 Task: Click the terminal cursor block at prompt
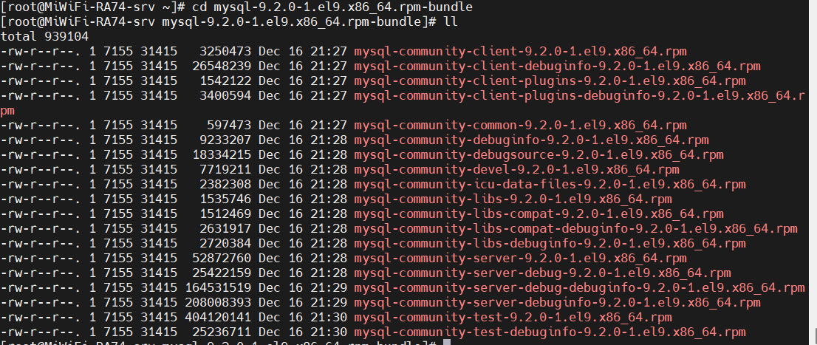coord(446,342)
